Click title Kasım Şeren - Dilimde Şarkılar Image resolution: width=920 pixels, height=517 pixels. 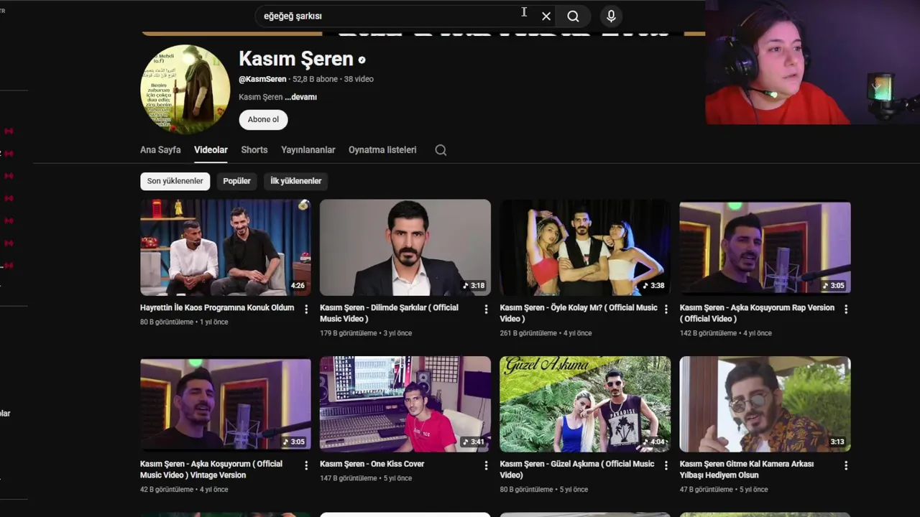389,313
